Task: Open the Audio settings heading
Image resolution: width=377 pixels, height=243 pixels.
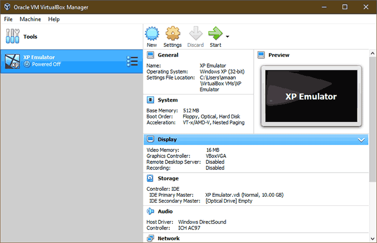Action: [165, 211]
